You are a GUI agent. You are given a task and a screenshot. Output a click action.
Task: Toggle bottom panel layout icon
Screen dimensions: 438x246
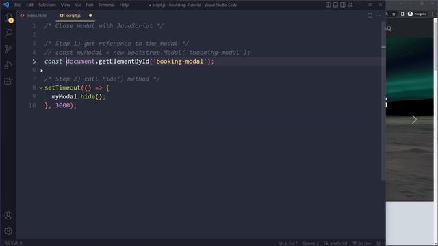coord(335,5)
